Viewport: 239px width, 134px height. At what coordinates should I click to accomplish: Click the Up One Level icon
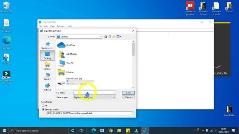[x=110, y=37]
